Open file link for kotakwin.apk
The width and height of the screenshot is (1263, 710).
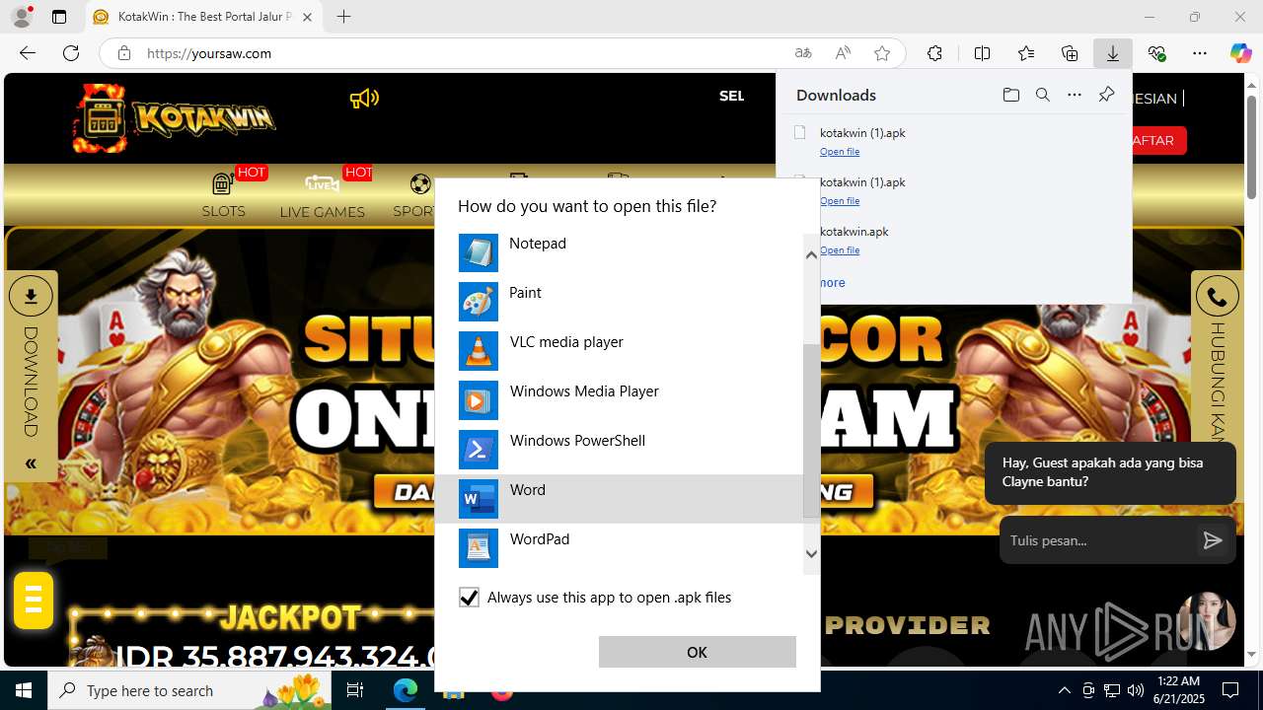[840, 250]
